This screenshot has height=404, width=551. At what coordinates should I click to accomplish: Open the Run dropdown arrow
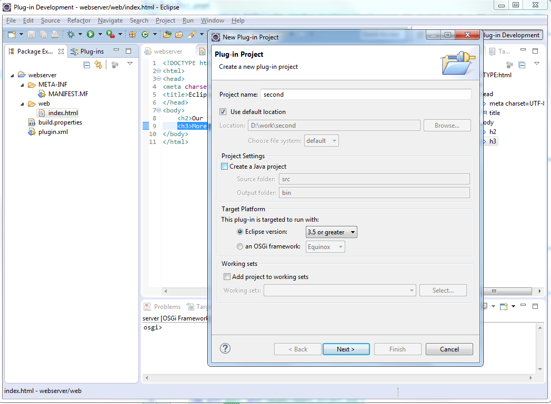pos(100,34)
